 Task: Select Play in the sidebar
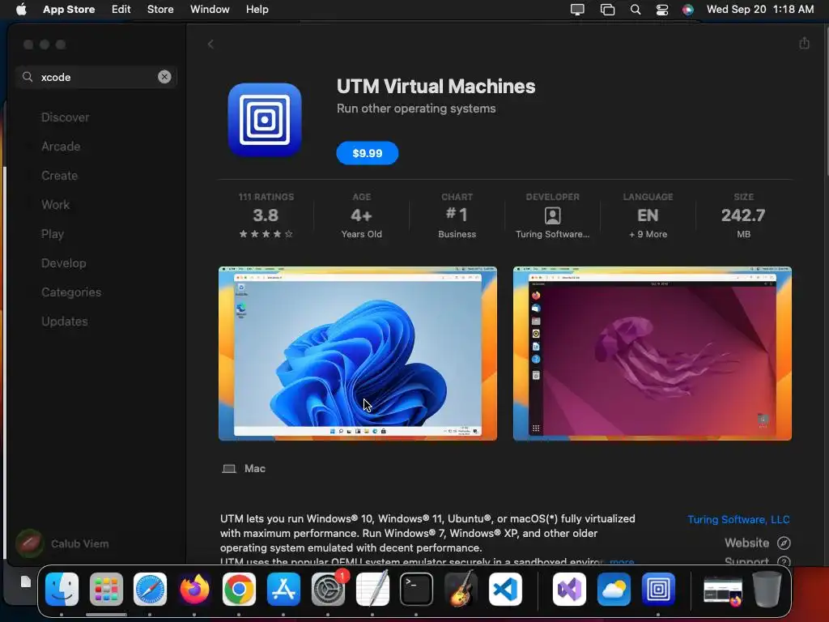(53, 234)
